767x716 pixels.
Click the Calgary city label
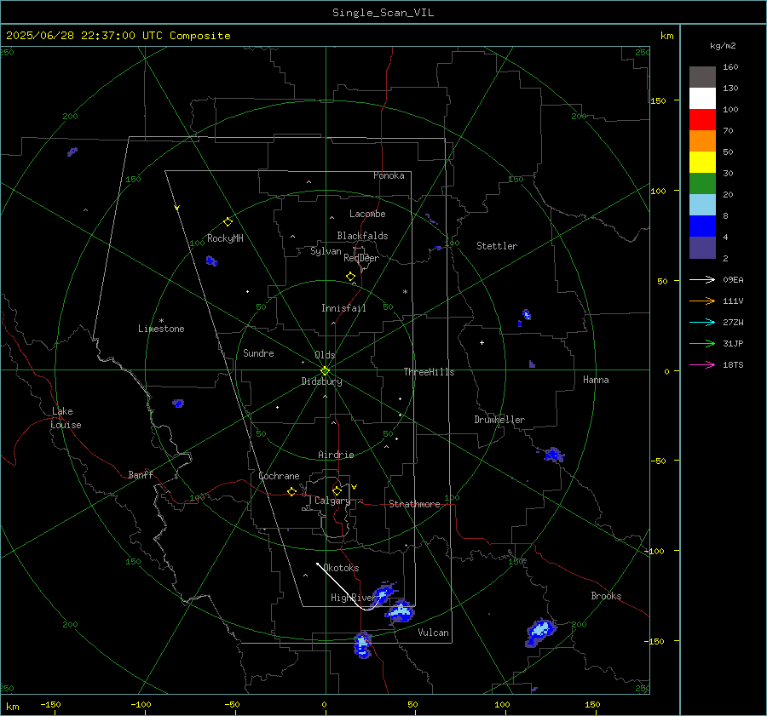332,501
